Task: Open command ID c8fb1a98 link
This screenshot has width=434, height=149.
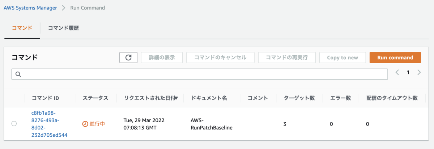Action: pyautogui.click(x=49, y=124)
